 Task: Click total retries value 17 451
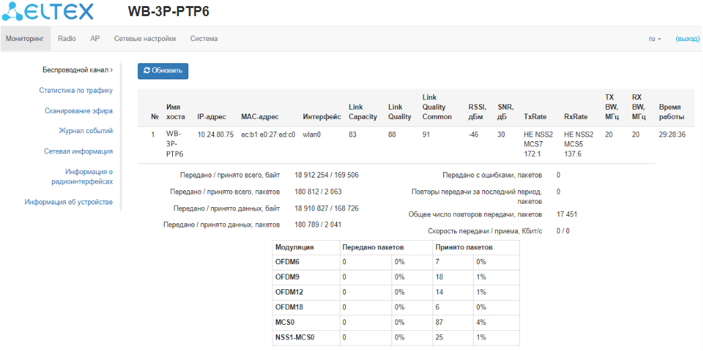(566, 214)
